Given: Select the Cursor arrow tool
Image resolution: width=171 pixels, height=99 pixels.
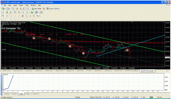Looking at the screenshot, I should coord(3,16).
